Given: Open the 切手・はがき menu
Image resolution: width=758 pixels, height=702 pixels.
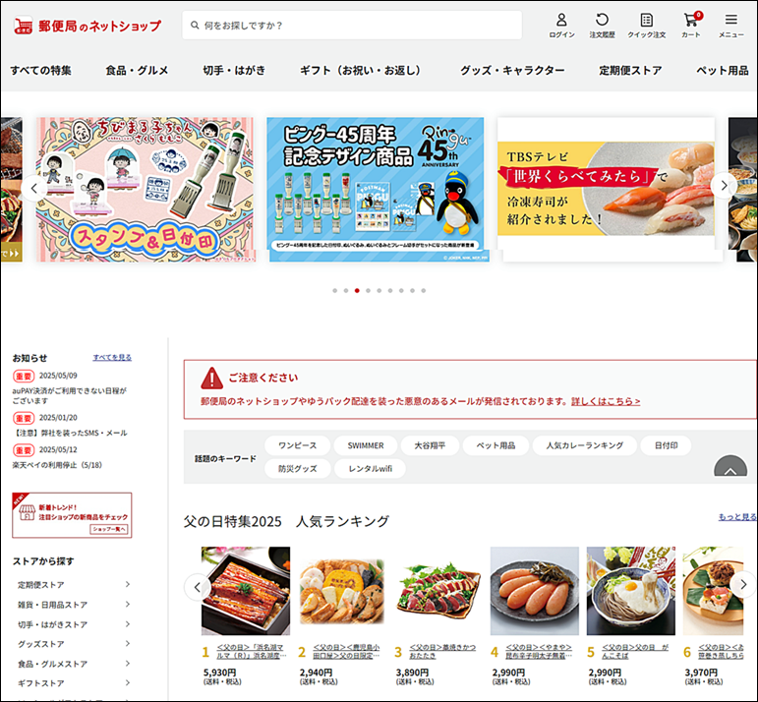Looking at the screenshot, I should coord(234,71).
